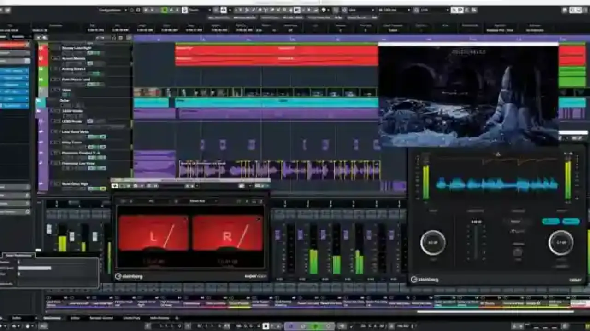Select the waveform event on Phonesse Low Verse lane
This screenshot has width=590, height=331.
coord(279,170)
